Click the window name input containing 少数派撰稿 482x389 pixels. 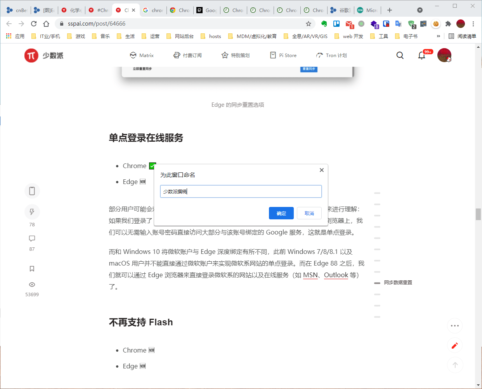tap(241, 191)
